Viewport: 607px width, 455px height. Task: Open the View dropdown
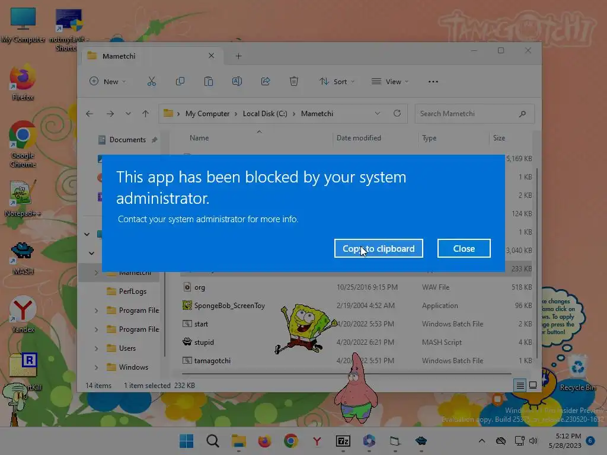click(x=390, y=81)
